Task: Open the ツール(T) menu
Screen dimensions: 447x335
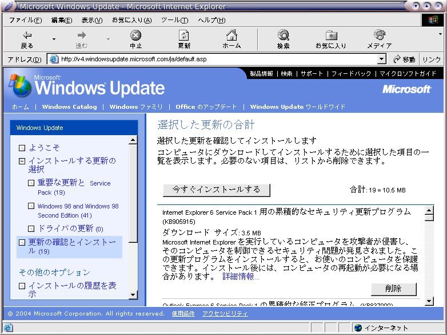Action: pyautogui.click(x=174, y=20)
